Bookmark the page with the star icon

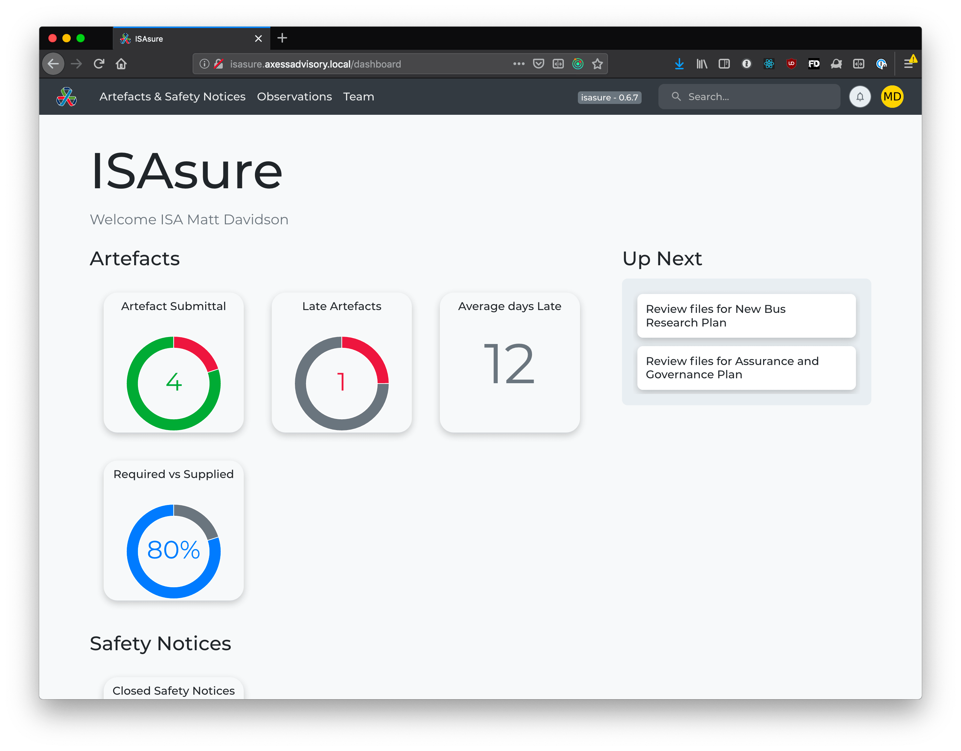pyautogui.click(x=597, y=64)
